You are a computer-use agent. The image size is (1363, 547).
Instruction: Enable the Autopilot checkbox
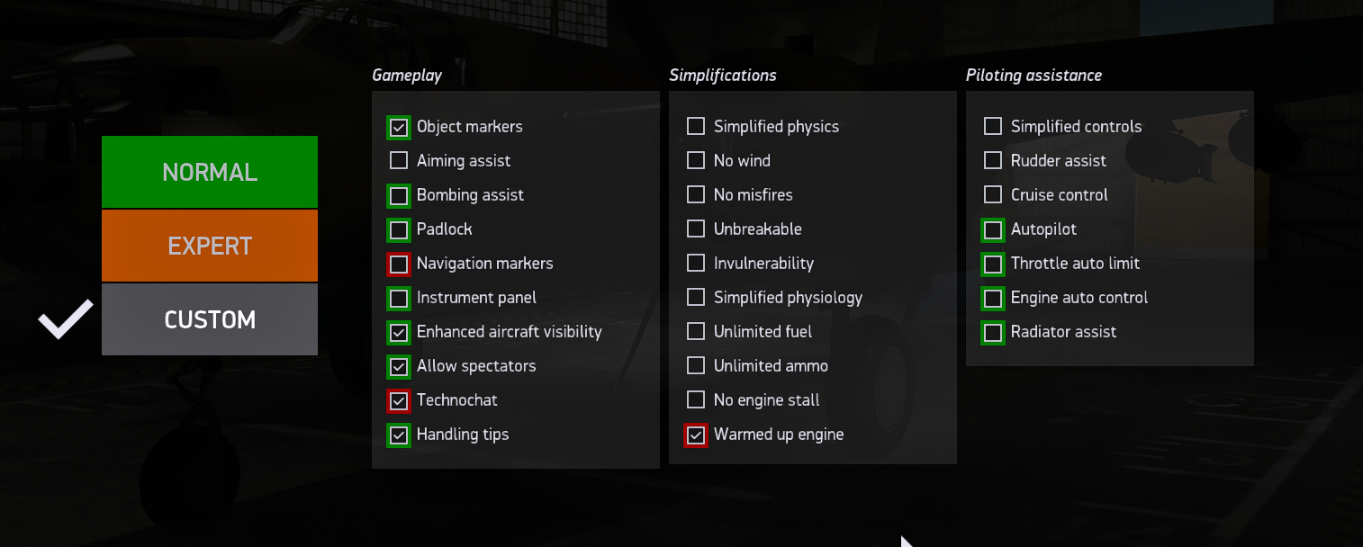(993, 229)
